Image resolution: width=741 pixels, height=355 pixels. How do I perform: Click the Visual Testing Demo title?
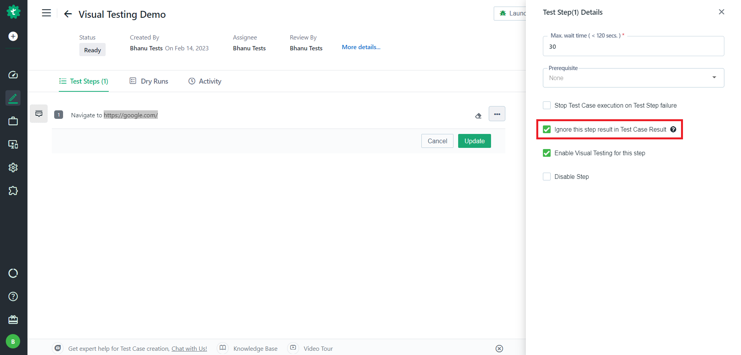(x=122, y=14)
